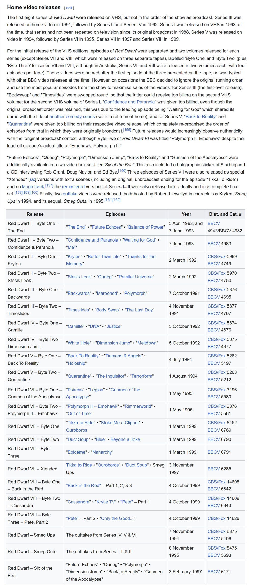Open CBS/Fox link next to 5969
The image size is (255, 587).
click(x=217, y=257)
